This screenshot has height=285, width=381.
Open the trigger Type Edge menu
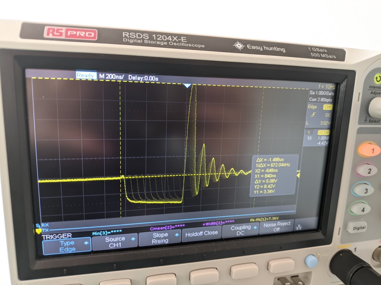(67, 246)
